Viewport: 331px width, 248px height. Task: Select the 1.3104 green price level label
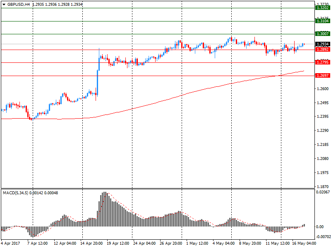[323, 21]
